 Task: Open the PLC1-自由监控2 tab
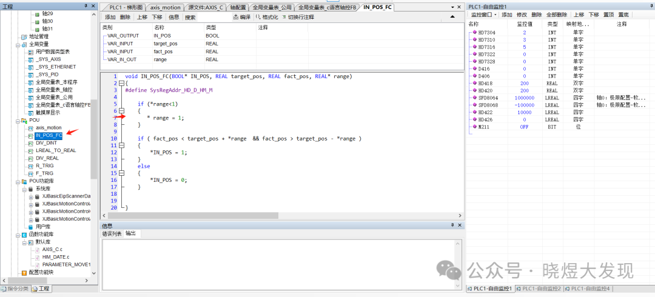point(539,289)
